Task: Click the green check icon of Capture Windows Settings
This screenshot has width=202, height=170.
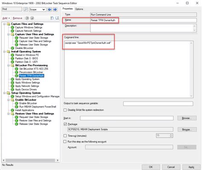Action: click(x=12, y=27)
